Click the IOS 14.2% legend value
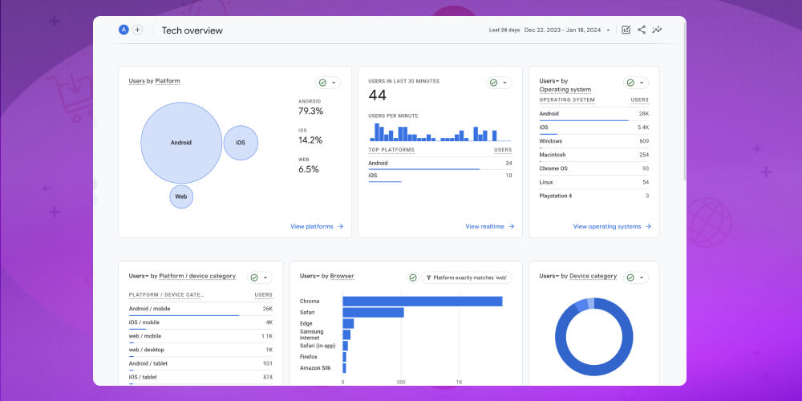802x401 pixels. 310,140
